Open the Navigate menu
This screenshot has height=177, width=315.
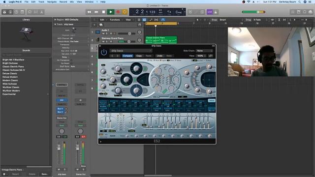click(52, 2)
